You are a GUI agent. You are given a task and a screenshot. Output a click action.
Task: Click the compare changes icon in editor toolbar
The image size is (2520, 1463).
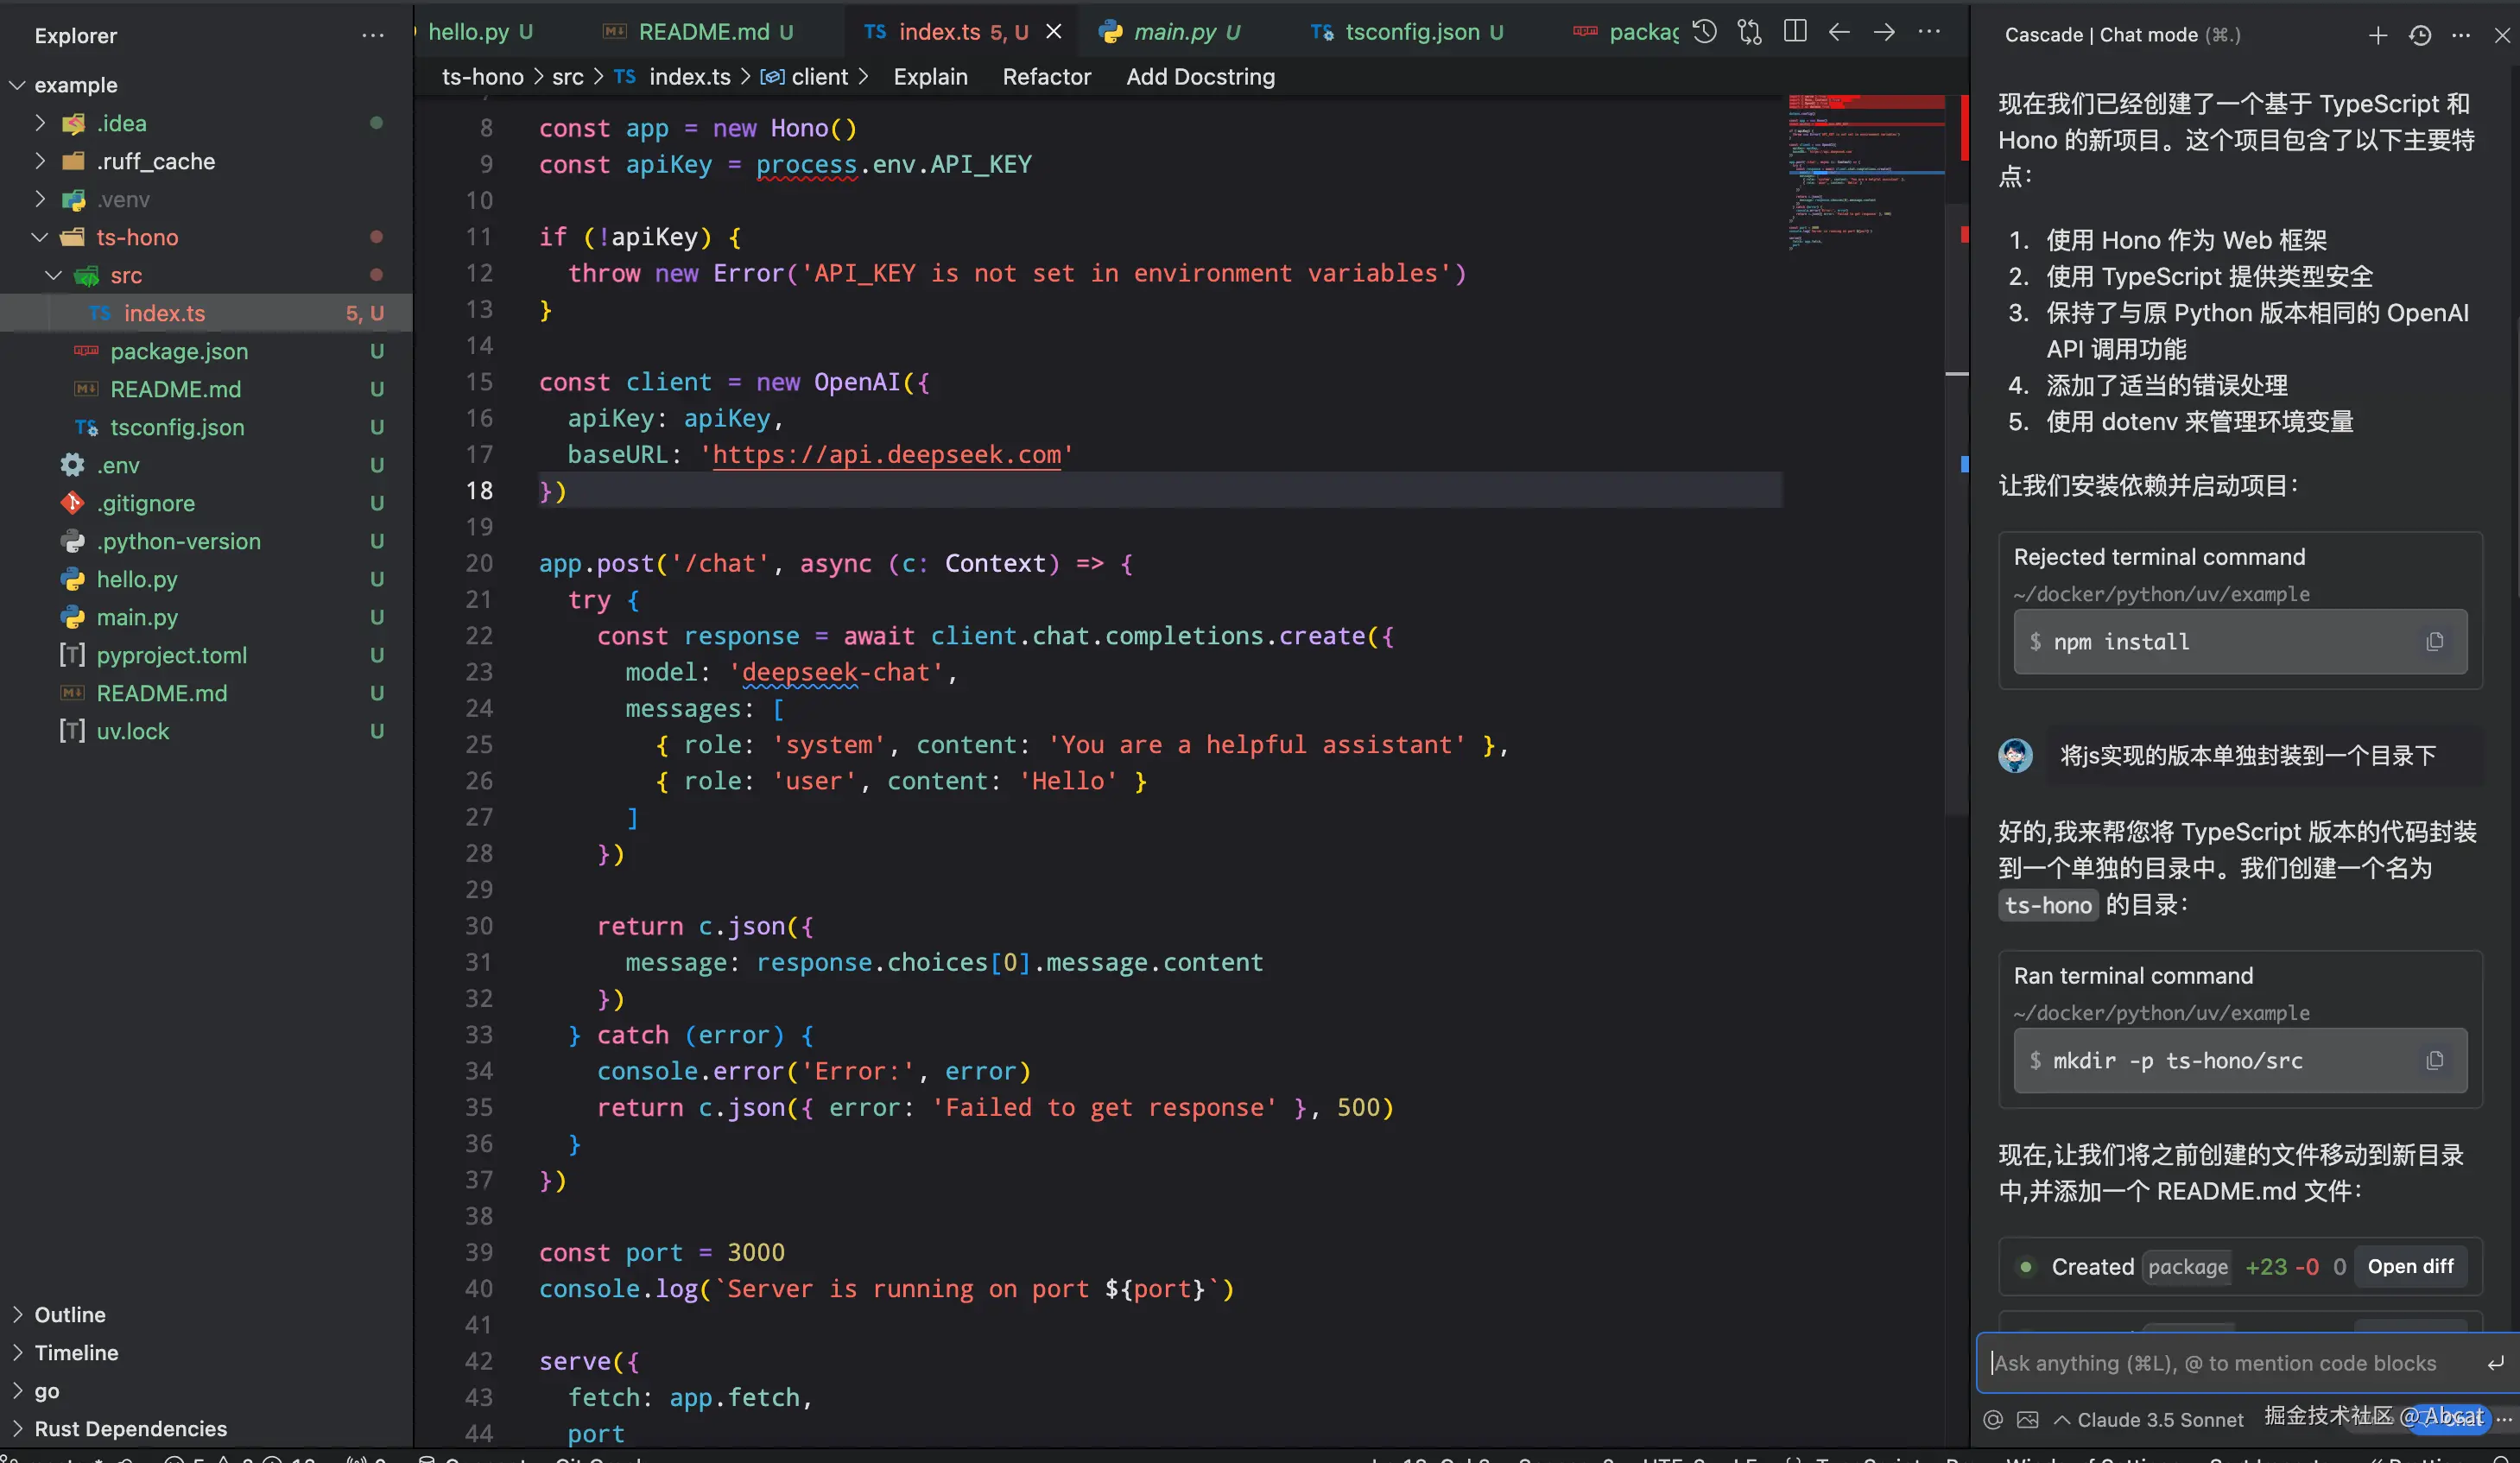[x=1749, y=32]
